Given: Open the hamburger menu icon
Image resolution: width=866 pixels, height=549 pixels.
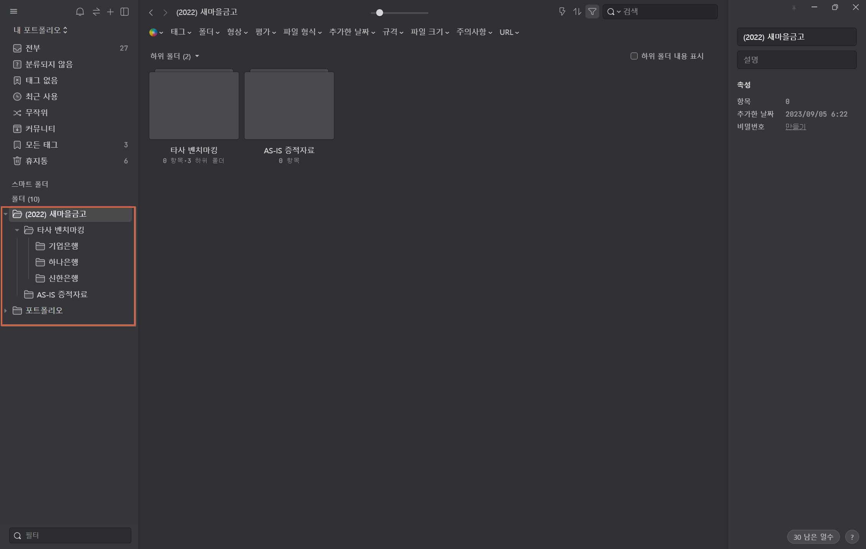Looking at the screenshot, I should [14, 12].
